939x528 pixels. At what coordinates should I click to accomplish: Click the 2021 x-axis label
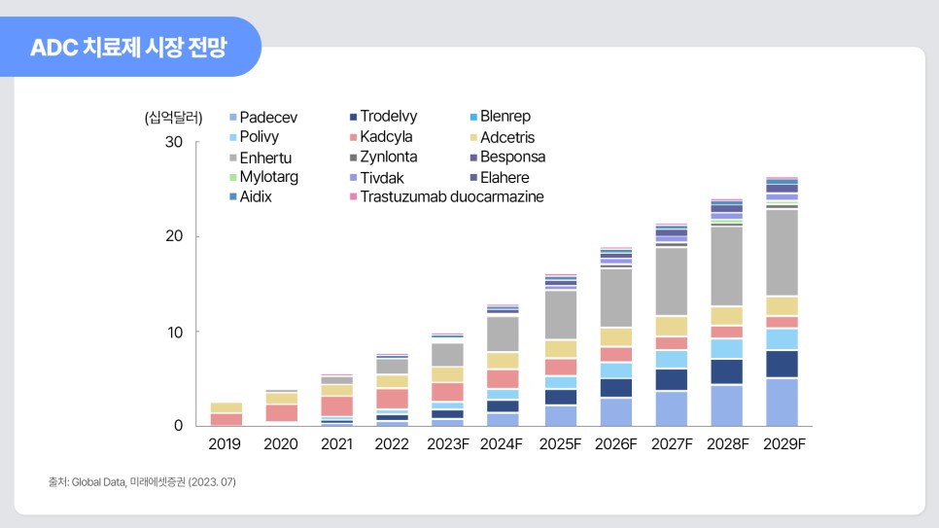coord(336,444)
